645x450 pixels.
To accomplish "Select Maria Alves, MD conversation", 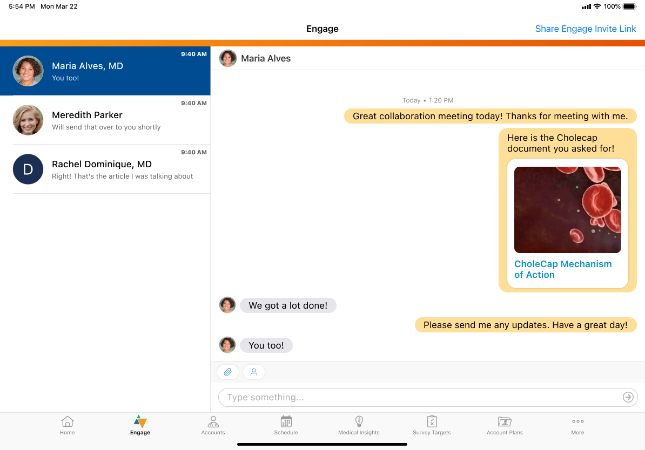I will click(105, 71).
